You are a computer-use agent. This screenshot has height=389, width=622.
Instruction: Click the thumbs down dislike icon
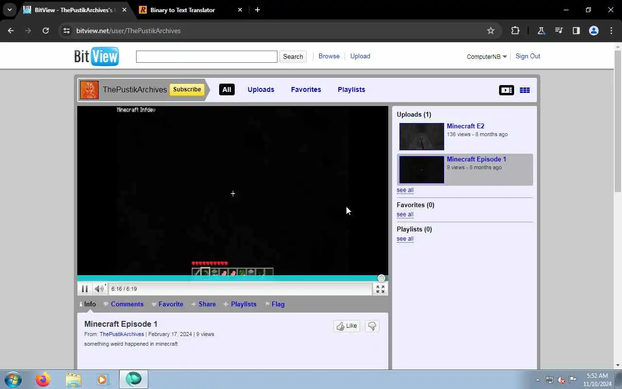pos(372,326)
